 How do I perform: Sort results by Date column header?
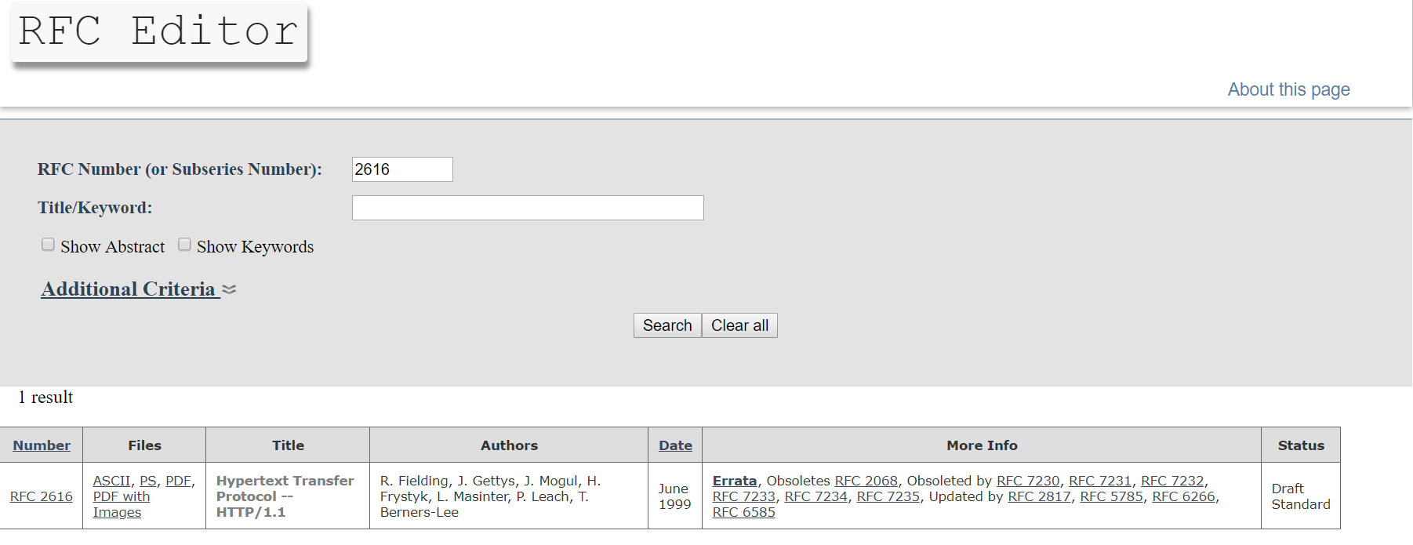(x=675, y=445)
